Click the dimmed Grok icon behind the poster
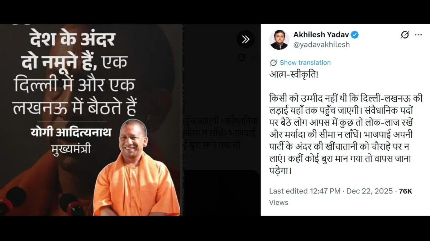The image size is (430, 241). coord(242,57)
